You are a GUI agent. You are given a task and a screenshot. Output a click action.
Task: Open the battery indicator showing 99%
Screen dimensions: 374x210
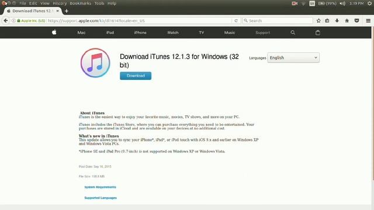click(327, 3)
